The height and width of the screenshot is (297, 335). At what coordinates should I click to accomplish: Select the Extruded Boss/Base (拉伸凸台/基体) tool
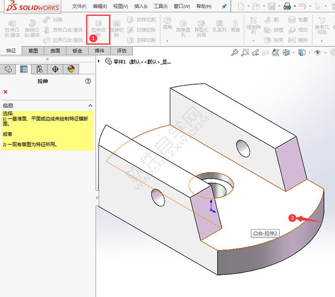tap(12, 29)
